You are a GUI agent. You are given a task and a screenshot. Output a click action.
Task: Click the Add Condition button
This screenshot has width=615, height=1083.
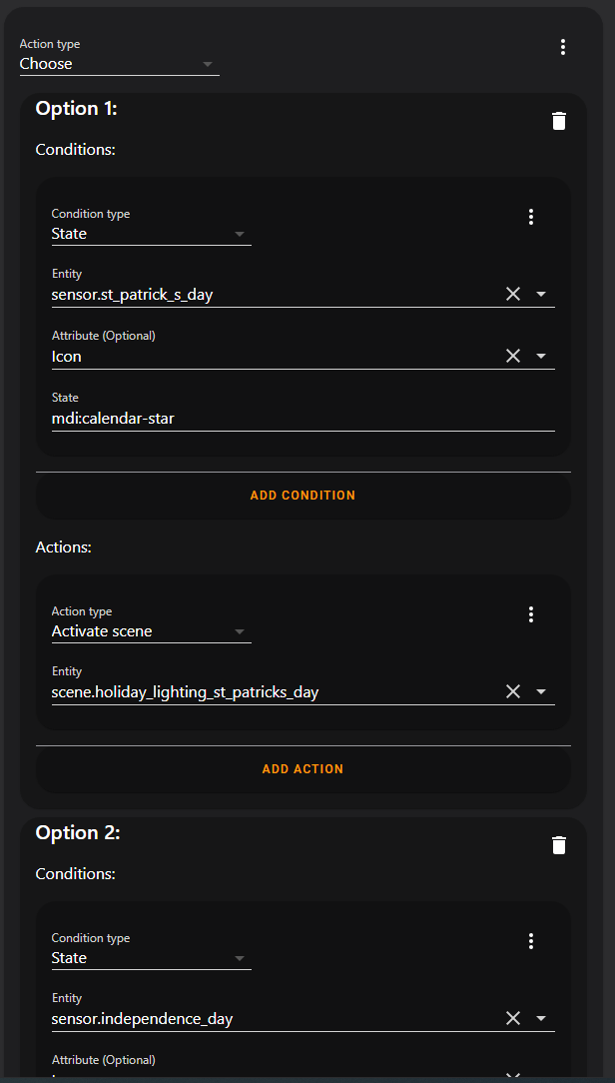click(x=303, y=496)
